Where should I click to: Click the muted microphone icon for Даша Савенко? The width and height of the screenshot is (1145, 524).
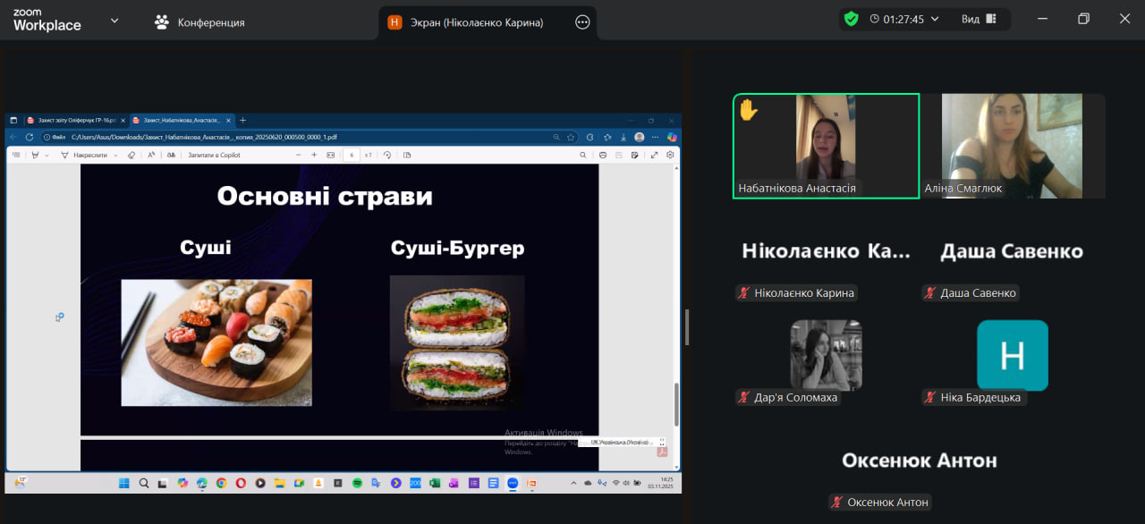(930, 293)
